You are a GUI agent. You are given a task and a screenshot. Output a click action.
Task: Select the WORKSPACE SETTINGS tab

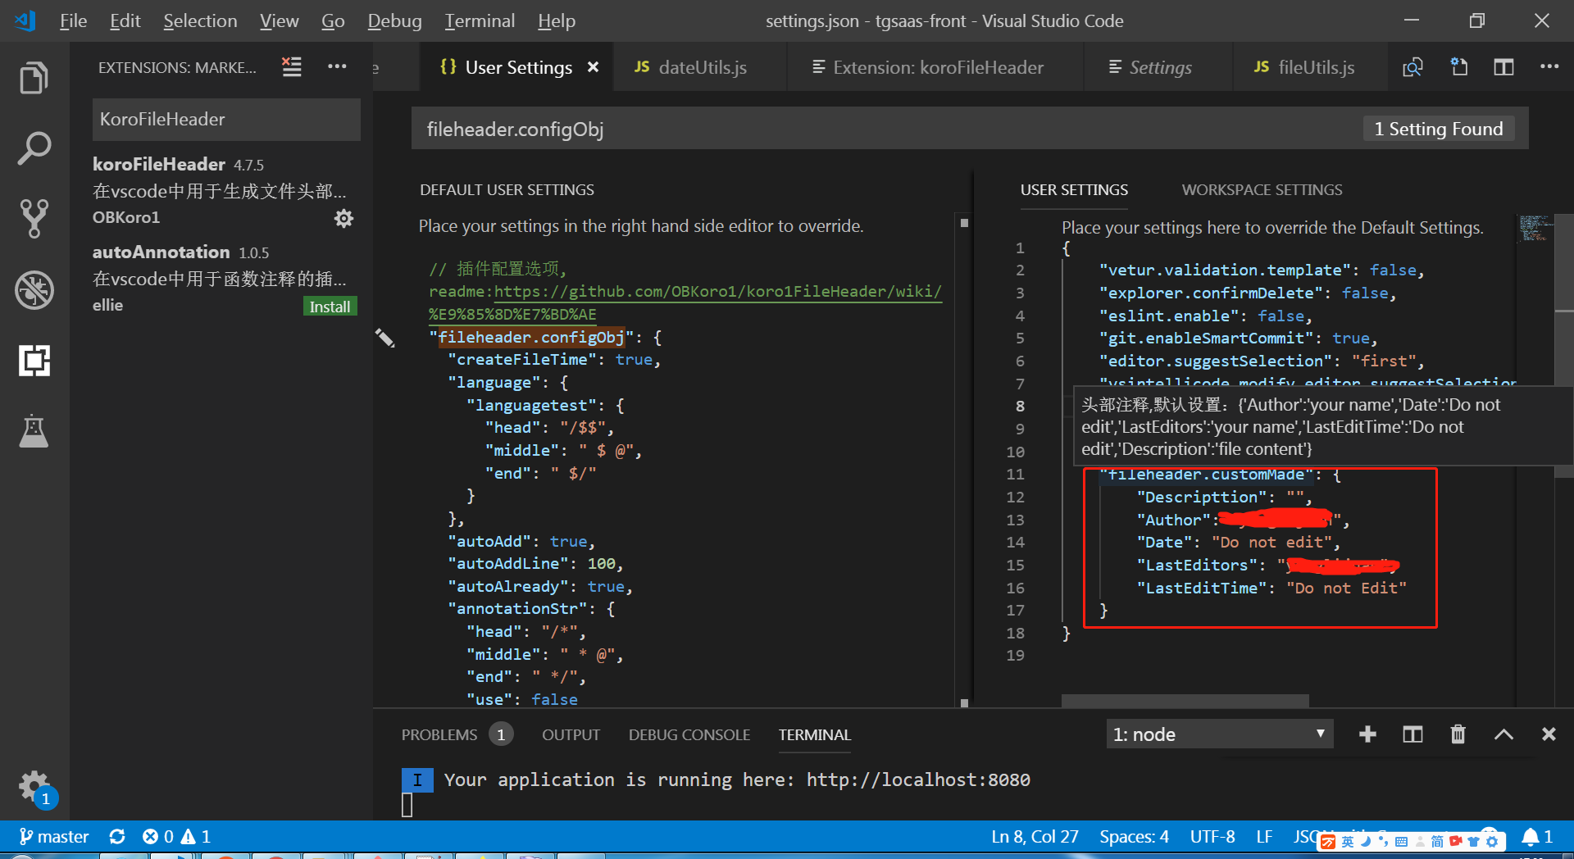tap(1262, 190)
